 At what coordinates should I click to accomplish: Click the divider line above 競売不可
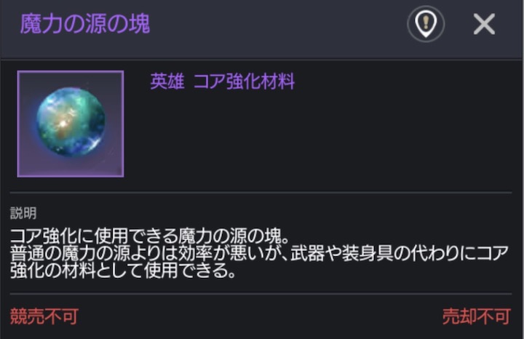coord(261,294)
